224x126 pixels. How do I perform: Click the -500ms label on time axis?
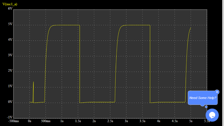13,121
